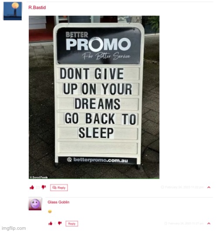Open Glass Goblin's purple face avatar

[35, 204]
